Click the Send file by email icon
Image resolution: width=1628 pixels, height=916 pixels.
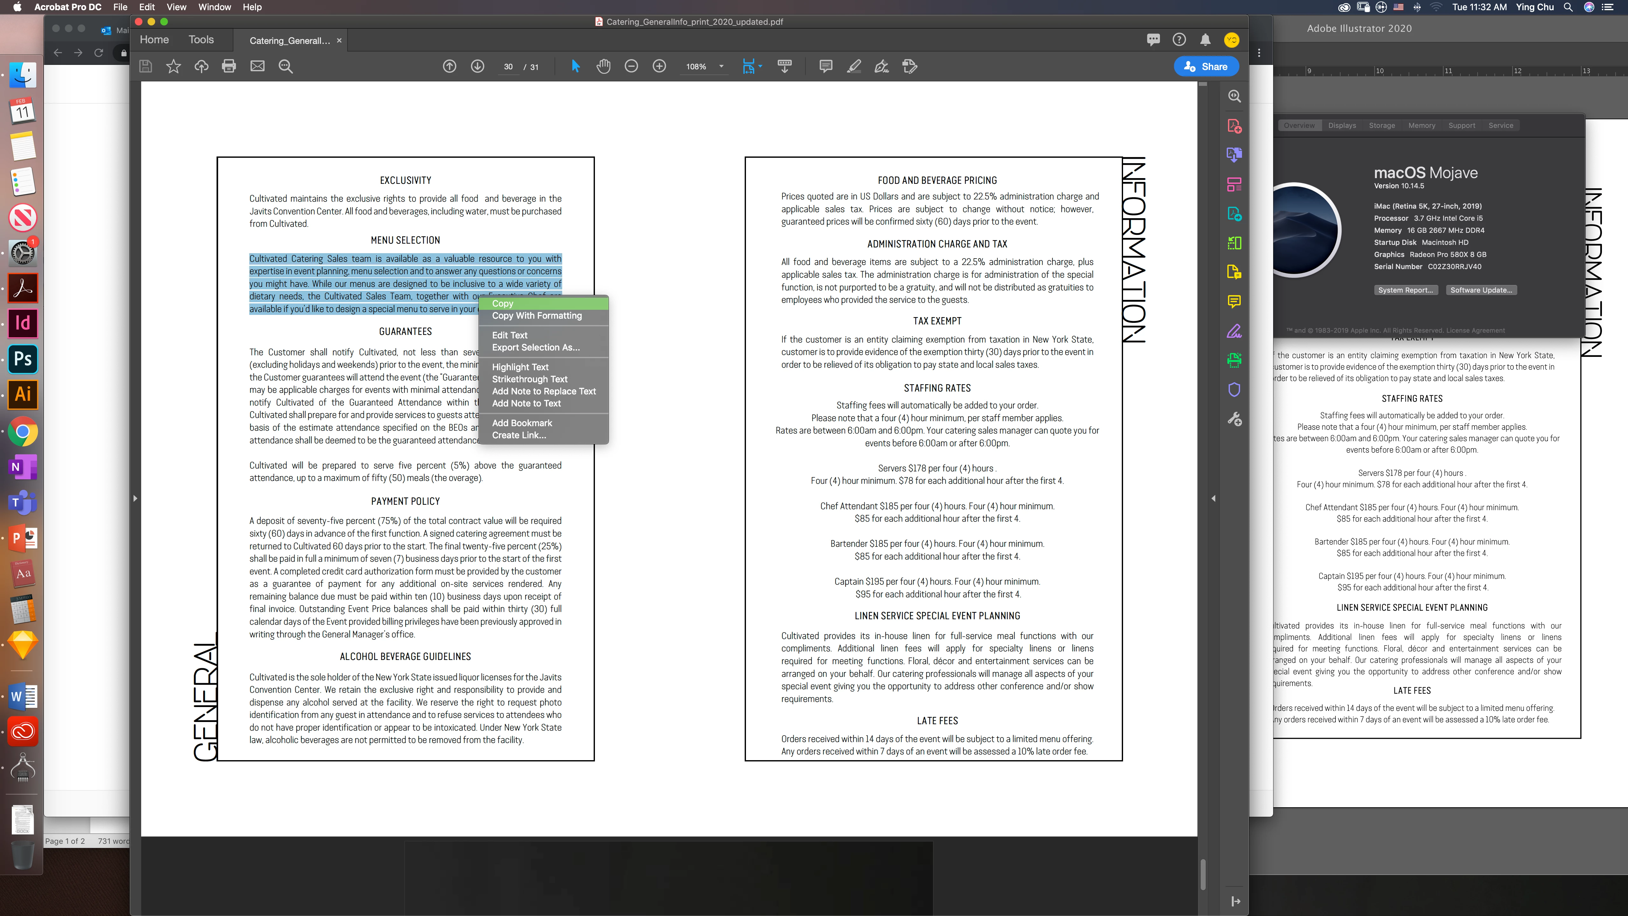pos(257,66)
